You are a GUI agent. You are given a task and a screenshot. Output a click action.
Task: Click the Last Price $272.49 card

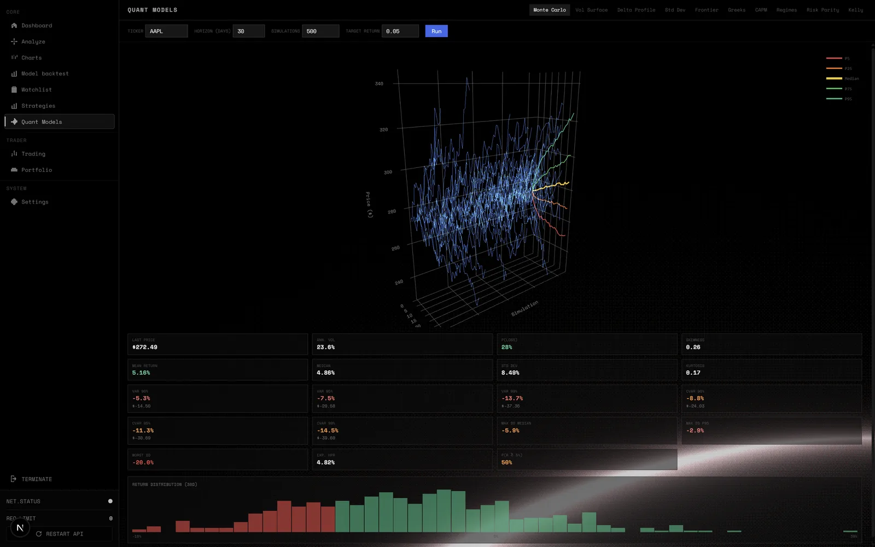[x=218, y=344]
